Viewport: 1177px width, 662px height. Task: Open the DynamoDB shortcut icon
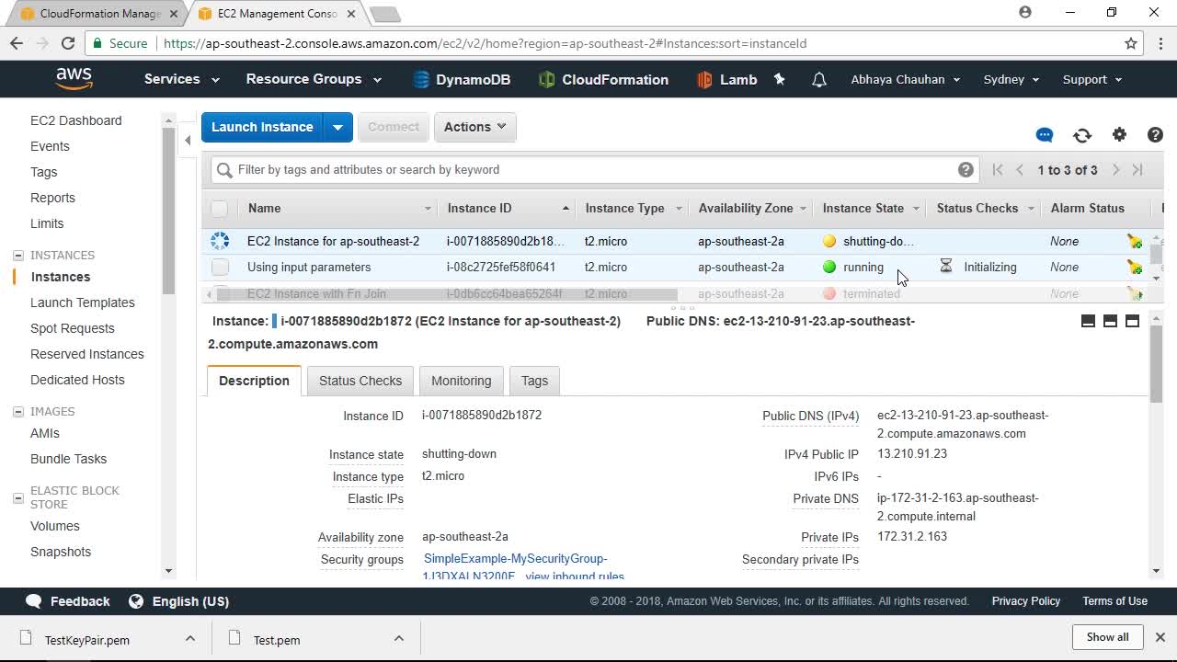click(x=421, y=79)
